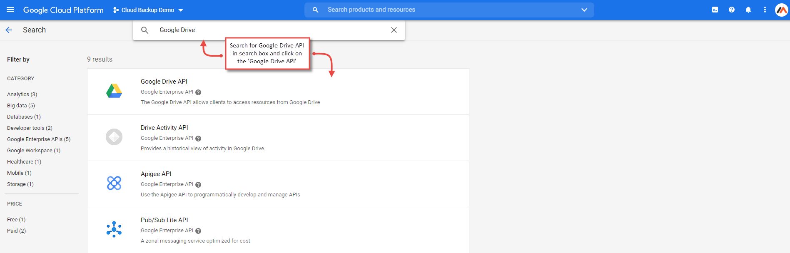Expand the top search bar dropdown chevron
Viewport: 790px width, 253px height.
(584, 10)
